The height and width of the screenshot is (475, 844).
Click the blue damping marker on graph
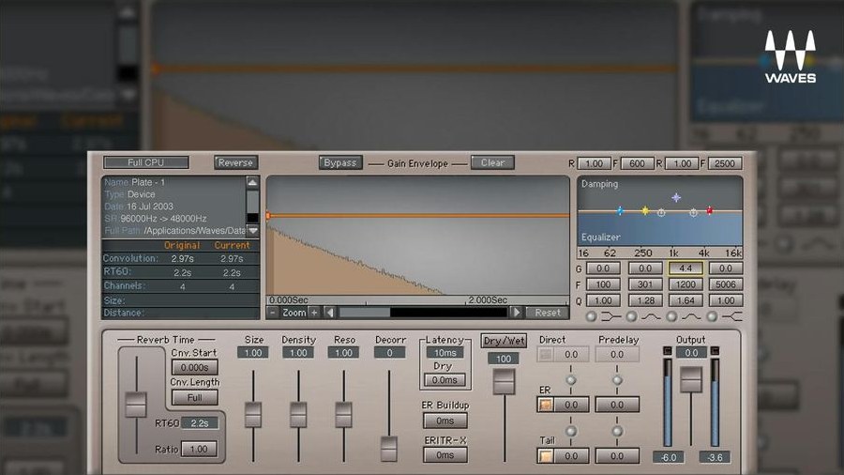[620, 210]
